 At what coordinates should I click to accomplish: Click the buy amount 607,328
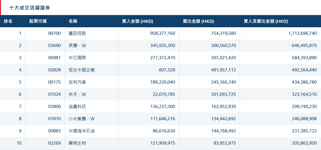point(167,70)
